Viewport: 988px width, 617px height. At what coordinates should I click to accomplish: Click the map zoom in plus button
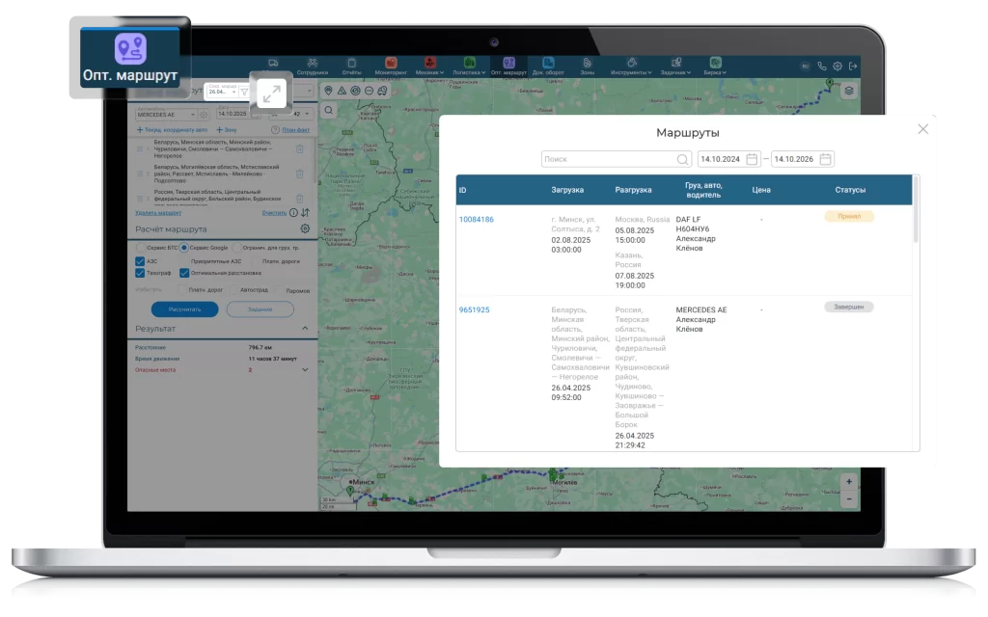click(x=848, y=482)
